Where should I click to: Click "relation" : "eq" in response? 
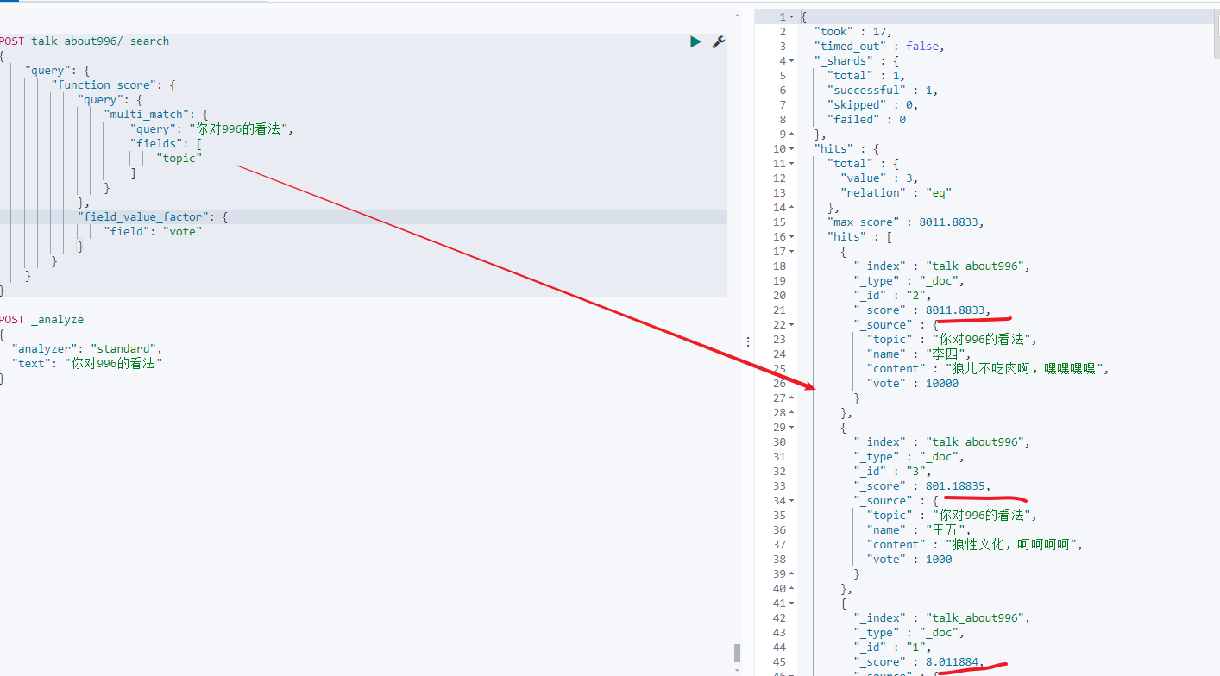(896, 193)
